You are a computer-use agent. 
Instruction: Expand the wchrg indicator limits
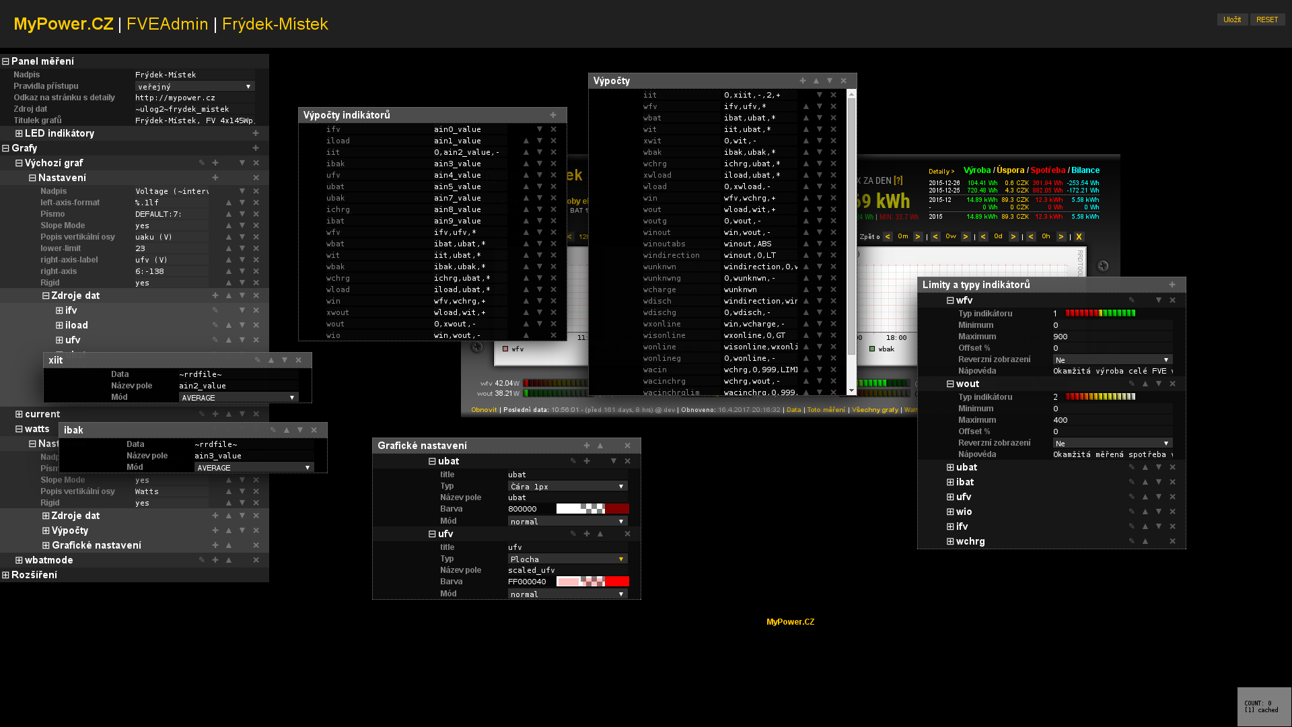(x=950, y=541)
